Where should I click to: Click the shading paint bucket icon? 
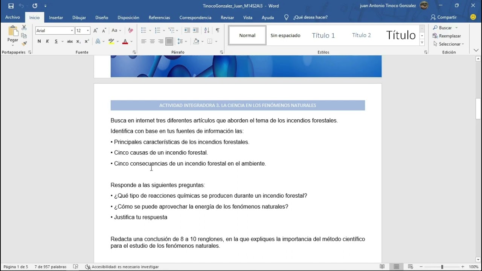196,41
